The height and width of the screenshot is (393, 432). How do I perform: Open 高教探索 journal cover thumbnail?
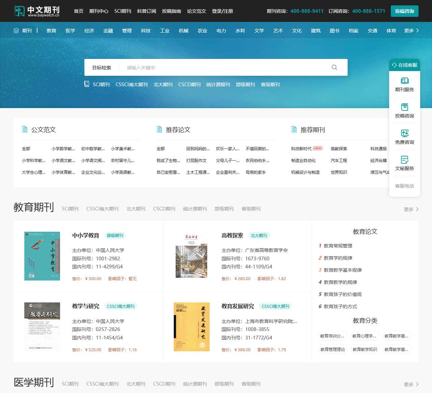191,256
